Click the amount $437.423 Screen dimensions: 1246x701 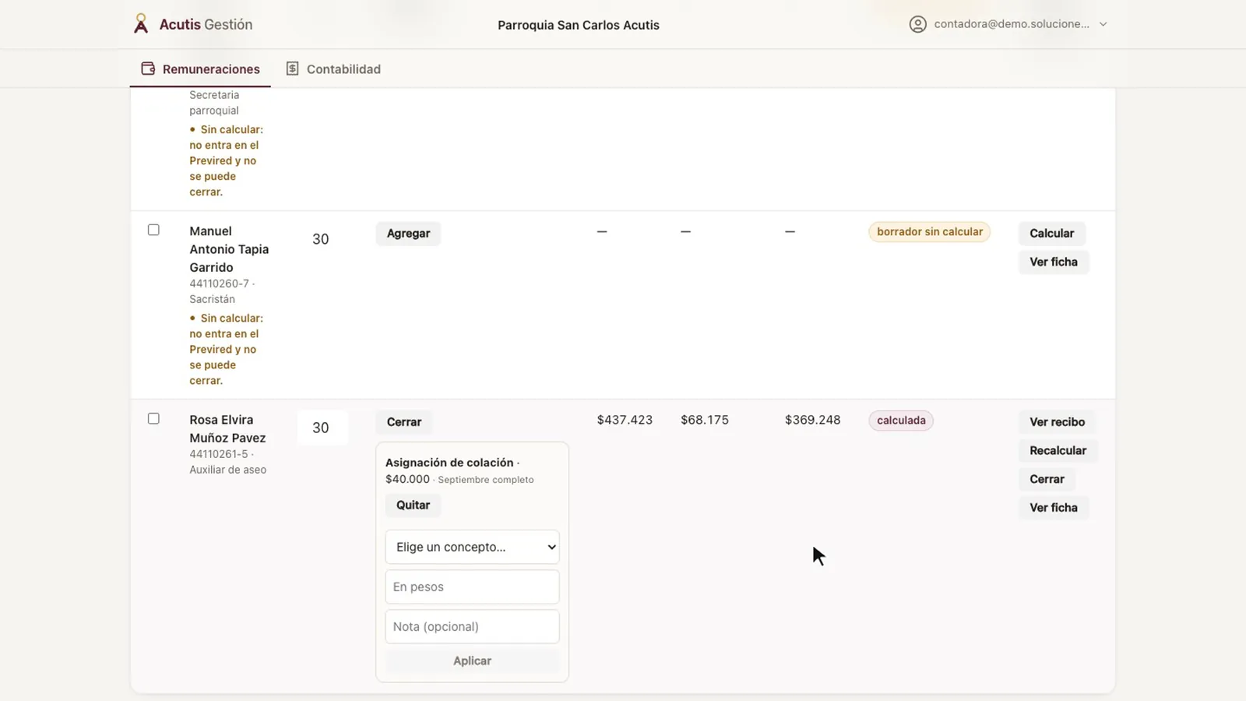pos(625,420)
